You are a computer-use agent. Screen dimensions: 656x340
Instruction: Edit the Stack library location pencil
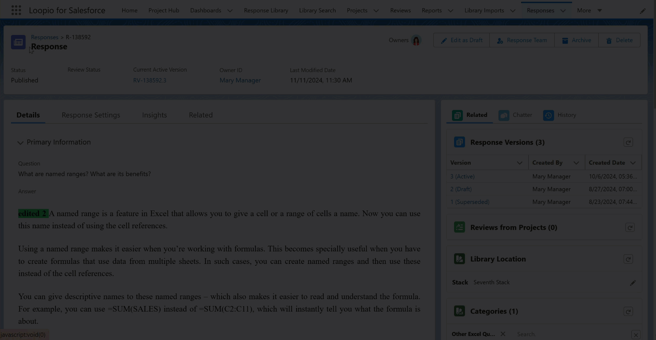point(633,283)
